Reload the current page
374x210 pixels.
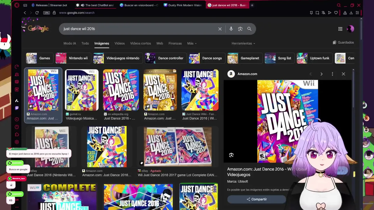[x=37, y=13]
